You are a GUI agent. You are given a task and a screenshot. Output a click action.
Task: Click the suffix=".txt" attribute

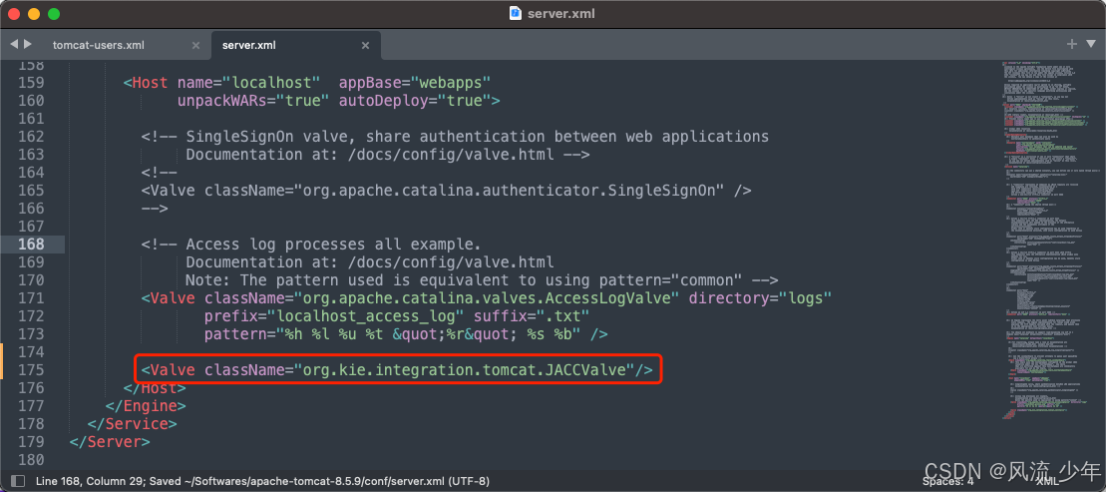pos(532,316)
